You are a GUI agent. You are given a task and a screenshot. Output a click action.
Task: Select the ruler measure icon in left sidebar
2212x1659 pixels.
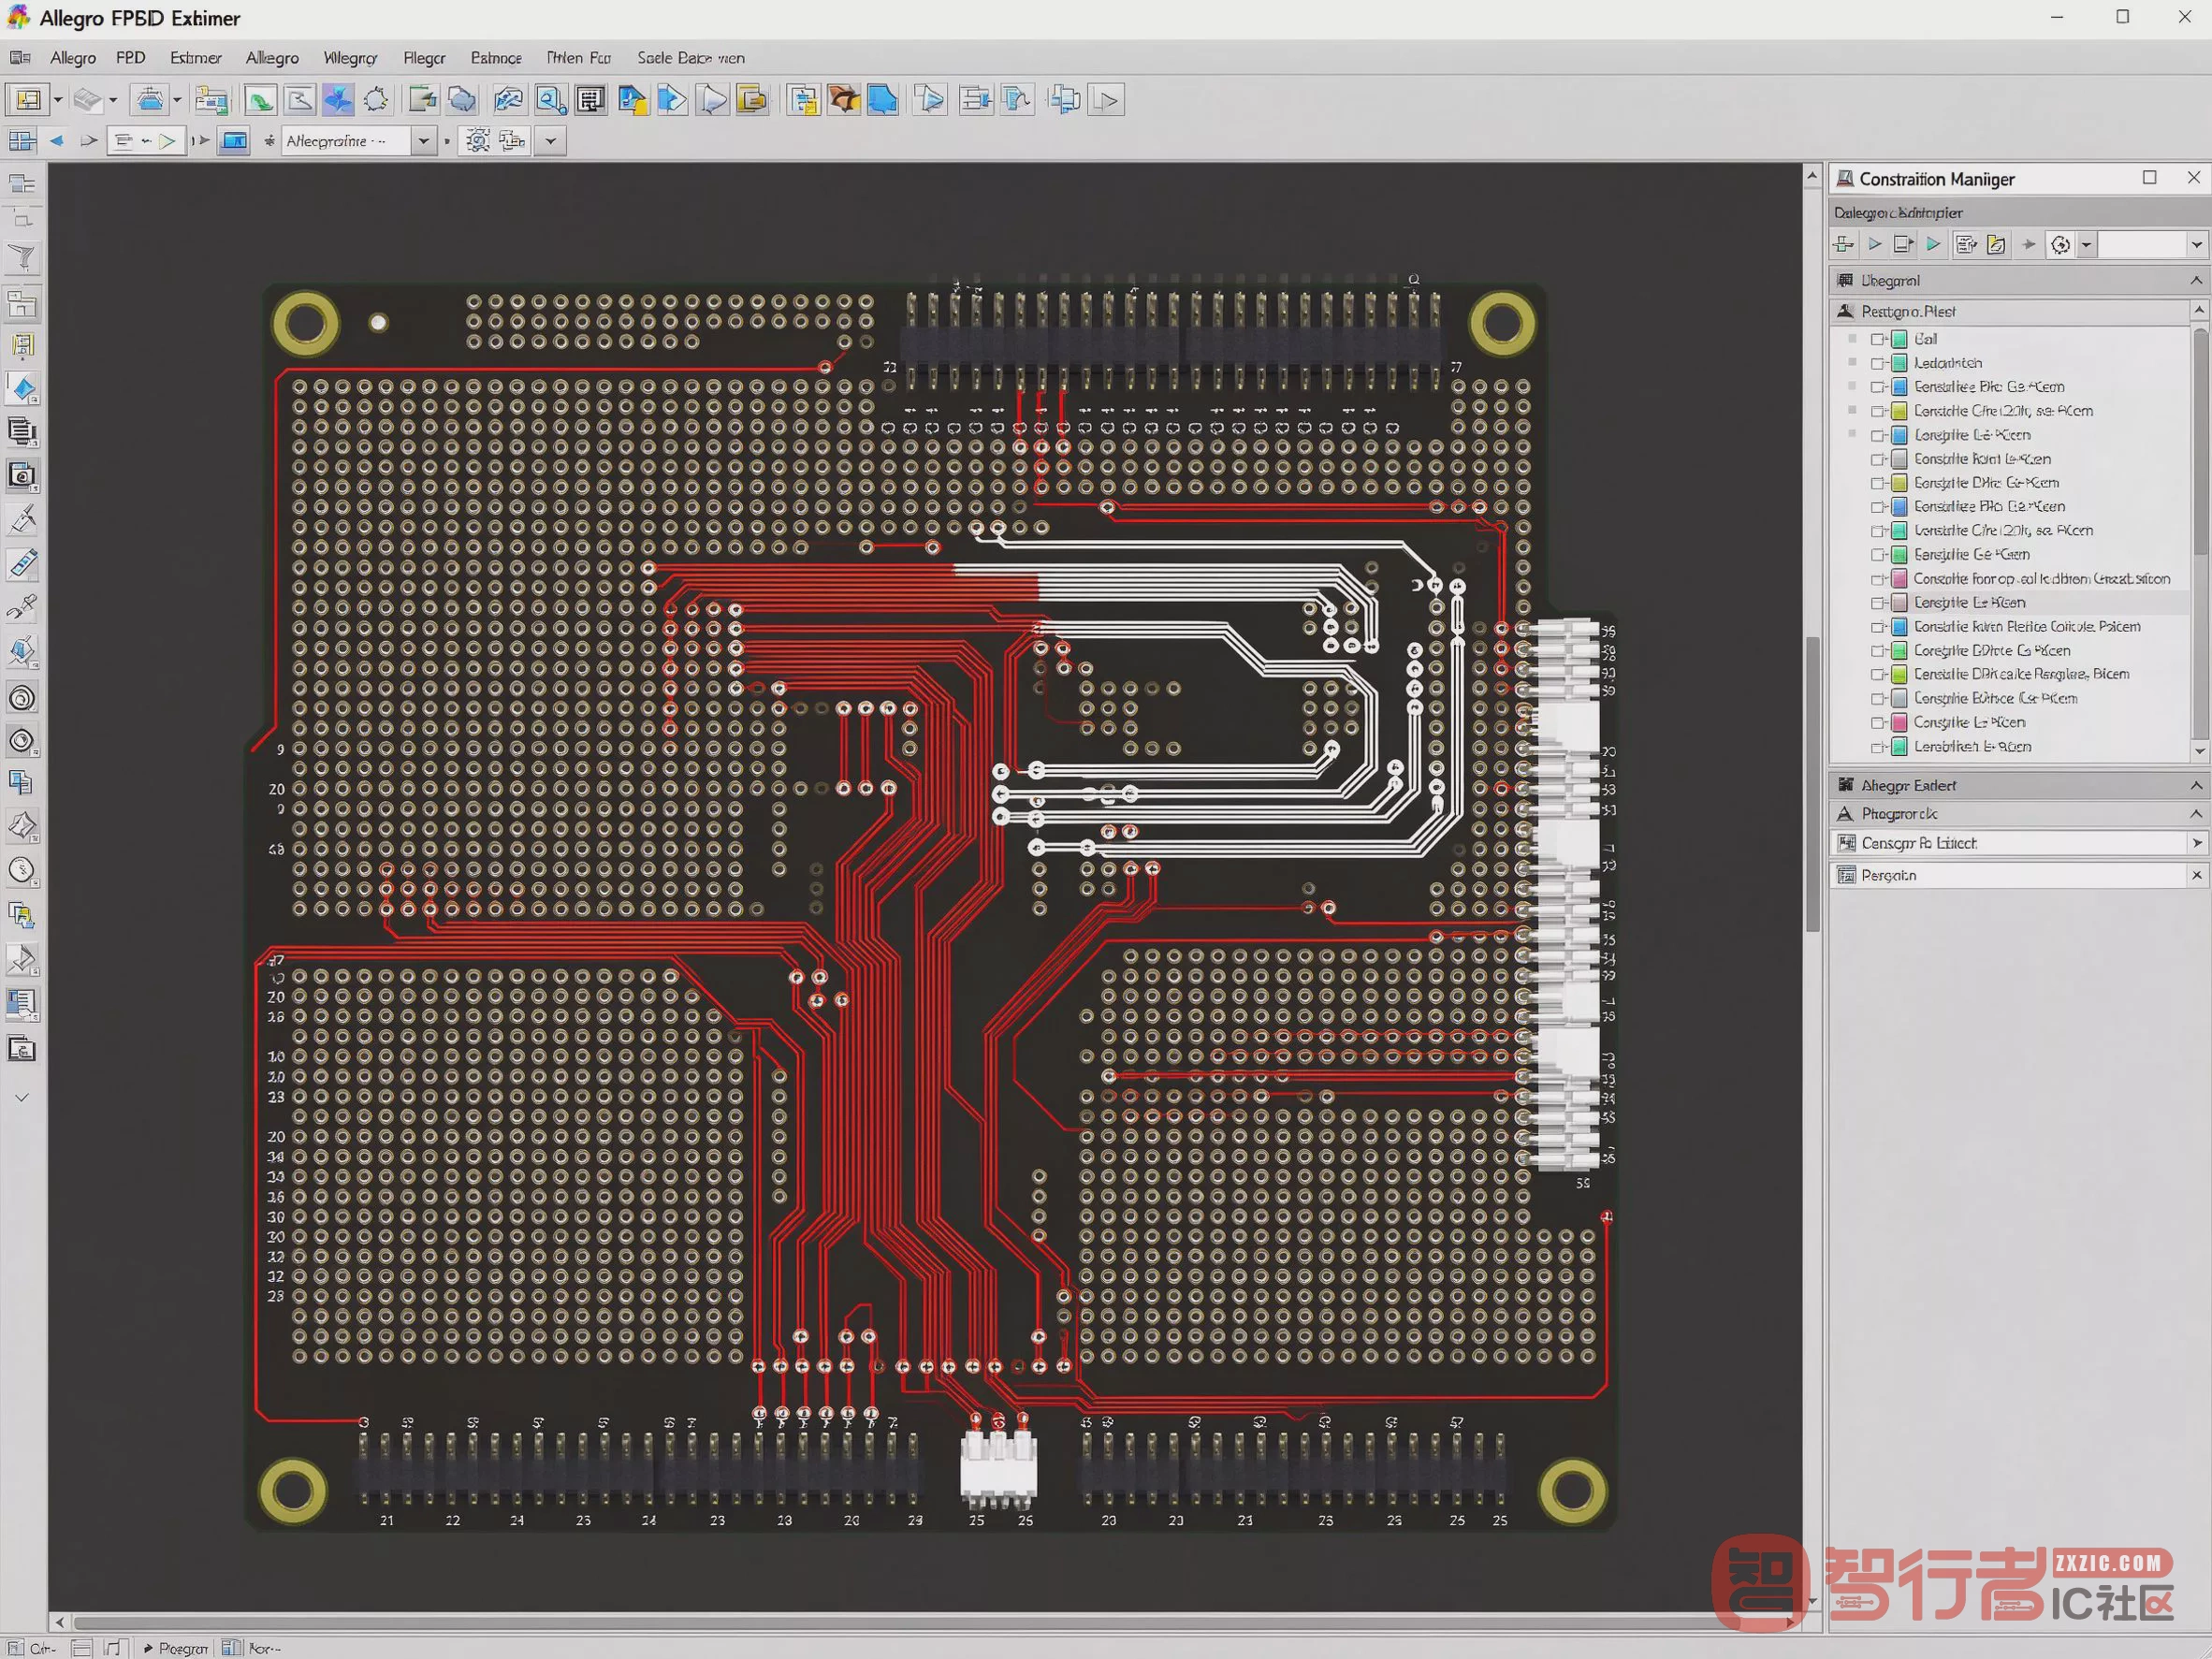pyautogui.click(x=22, y=564)
